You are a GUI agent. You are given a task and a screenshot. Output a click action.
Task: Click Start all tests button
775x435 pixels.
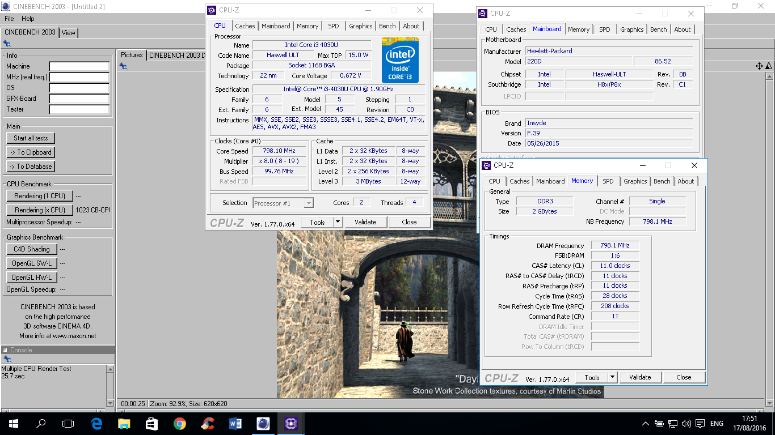(31, 138)
